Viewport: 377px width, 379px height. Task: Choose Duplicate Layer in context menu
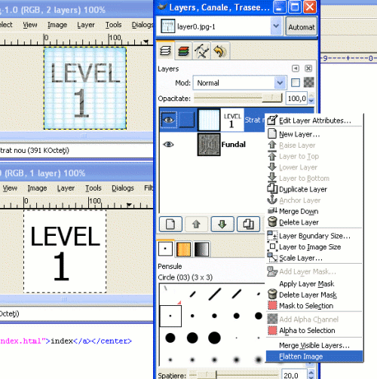[x=314, y=189]
